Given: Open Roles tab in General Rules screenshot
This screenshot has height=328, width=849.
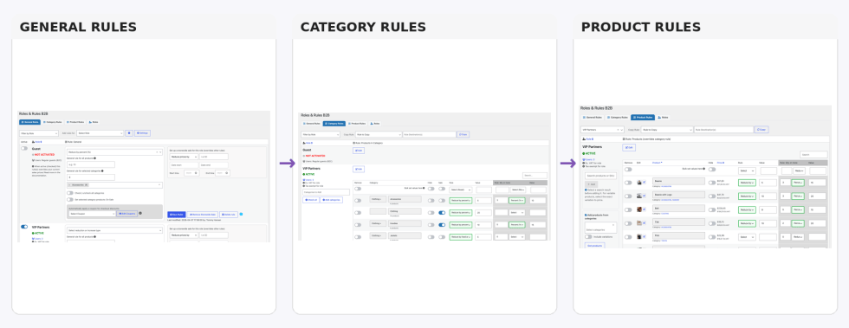Looking at the screenshot, I should (94, 122).
